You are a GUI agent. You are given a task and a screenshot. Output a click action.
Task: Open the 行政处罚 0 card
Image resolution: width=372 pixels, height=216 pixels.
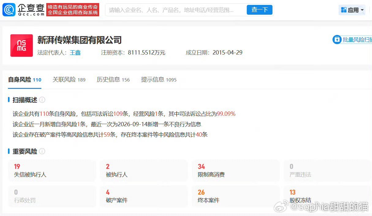(x=52, y=197)
